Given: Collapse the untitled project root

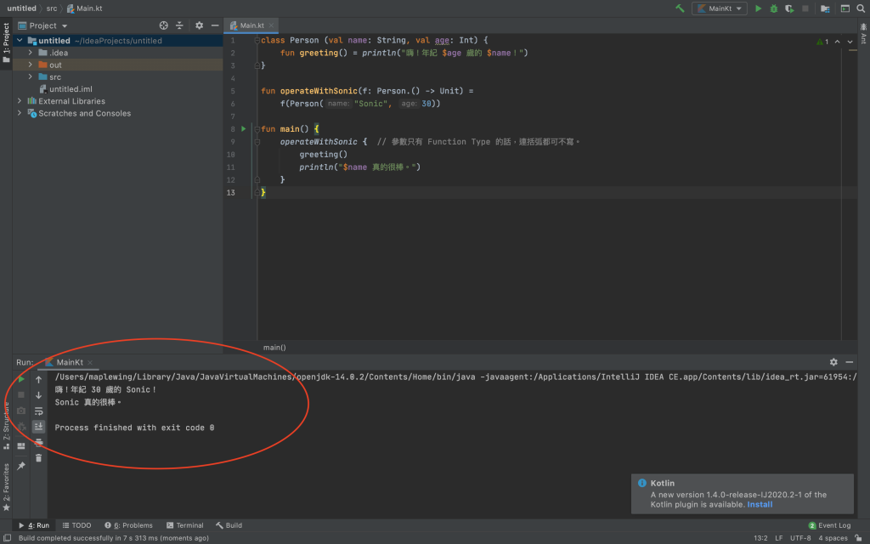Looking at the screenshot, I should [x=20, y=41].
